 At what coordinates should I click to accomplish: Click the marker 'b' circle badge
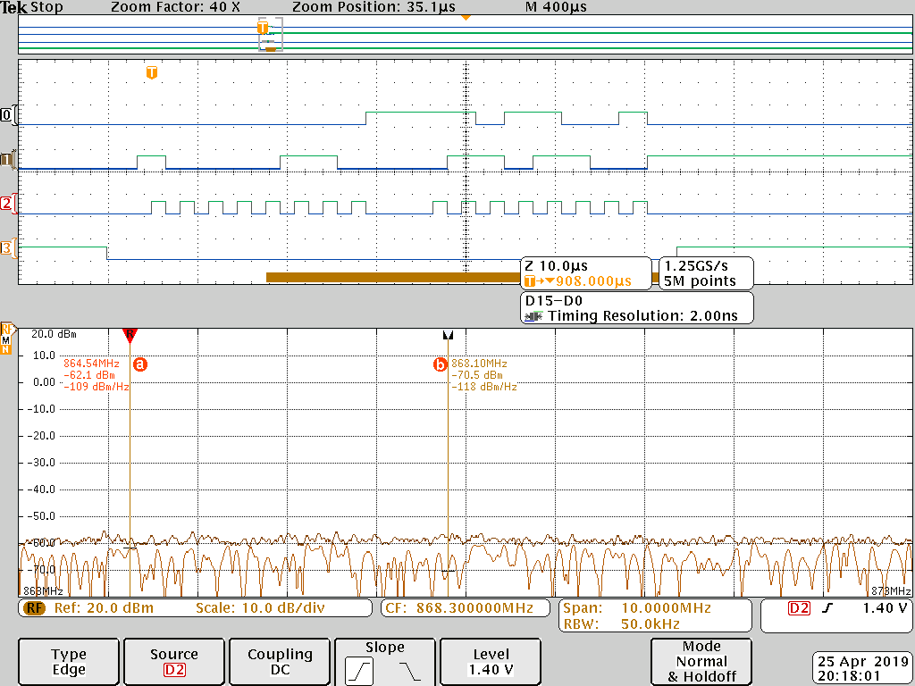pyautogui.click(x=440, y=364)
